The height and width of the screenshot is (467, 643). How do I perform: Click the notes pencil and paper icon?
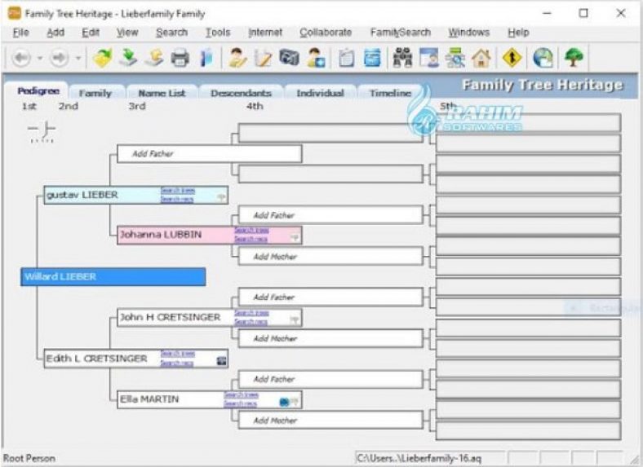[x=263, y=58]
